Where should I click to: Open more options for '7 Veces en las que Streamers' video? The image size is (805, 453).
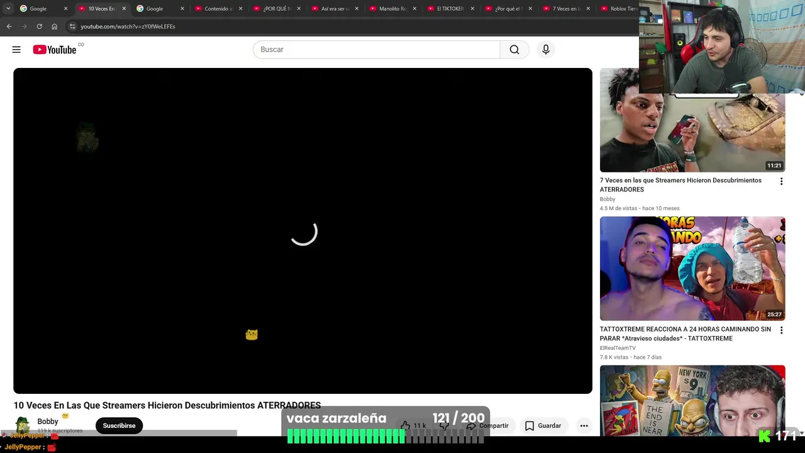(781, 181)
